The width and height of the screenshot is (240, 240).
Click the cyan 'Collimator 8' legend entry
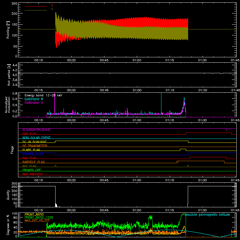coord(34,99)
